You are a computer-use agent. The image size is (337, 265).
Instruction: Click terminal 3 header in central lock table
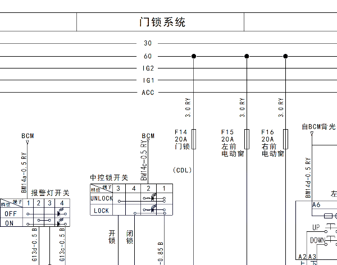click(x=118, y=189)
